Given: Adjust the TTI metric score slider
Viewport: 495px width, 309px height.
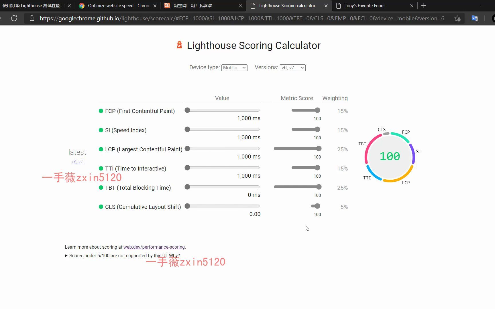Looking at the screenshot, I should [306, 168].
